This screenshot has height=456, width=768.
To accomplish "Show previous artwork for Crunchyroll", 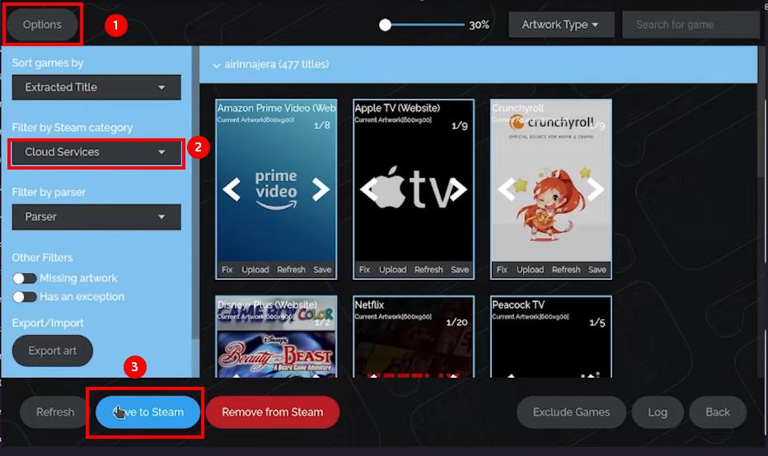I will pos(507,189).
